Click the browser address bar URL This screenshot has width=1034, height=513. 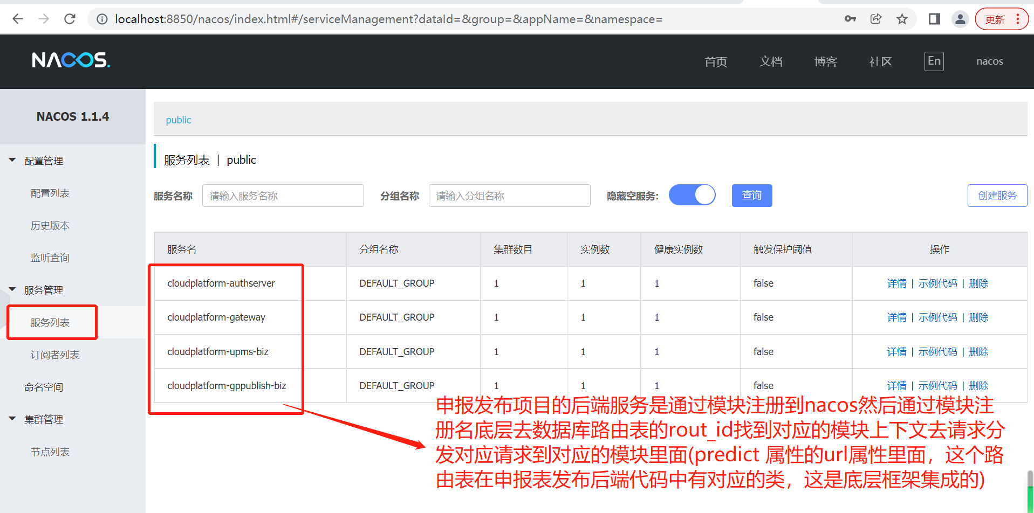388,19
